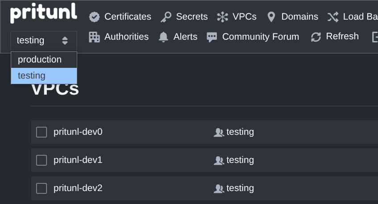Click the Certificates badge icon

(x=94, y=17)
